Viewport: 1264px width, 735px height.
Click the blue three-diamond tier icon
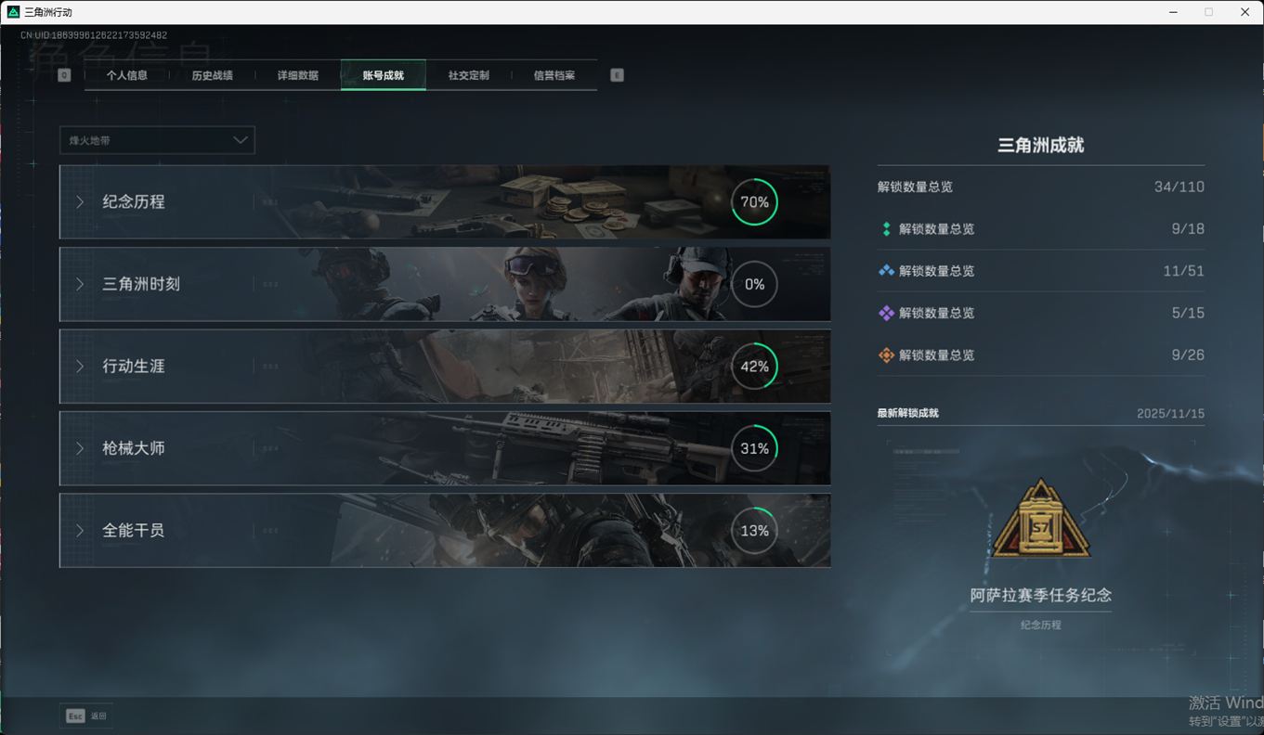click(x=886, y=271)
